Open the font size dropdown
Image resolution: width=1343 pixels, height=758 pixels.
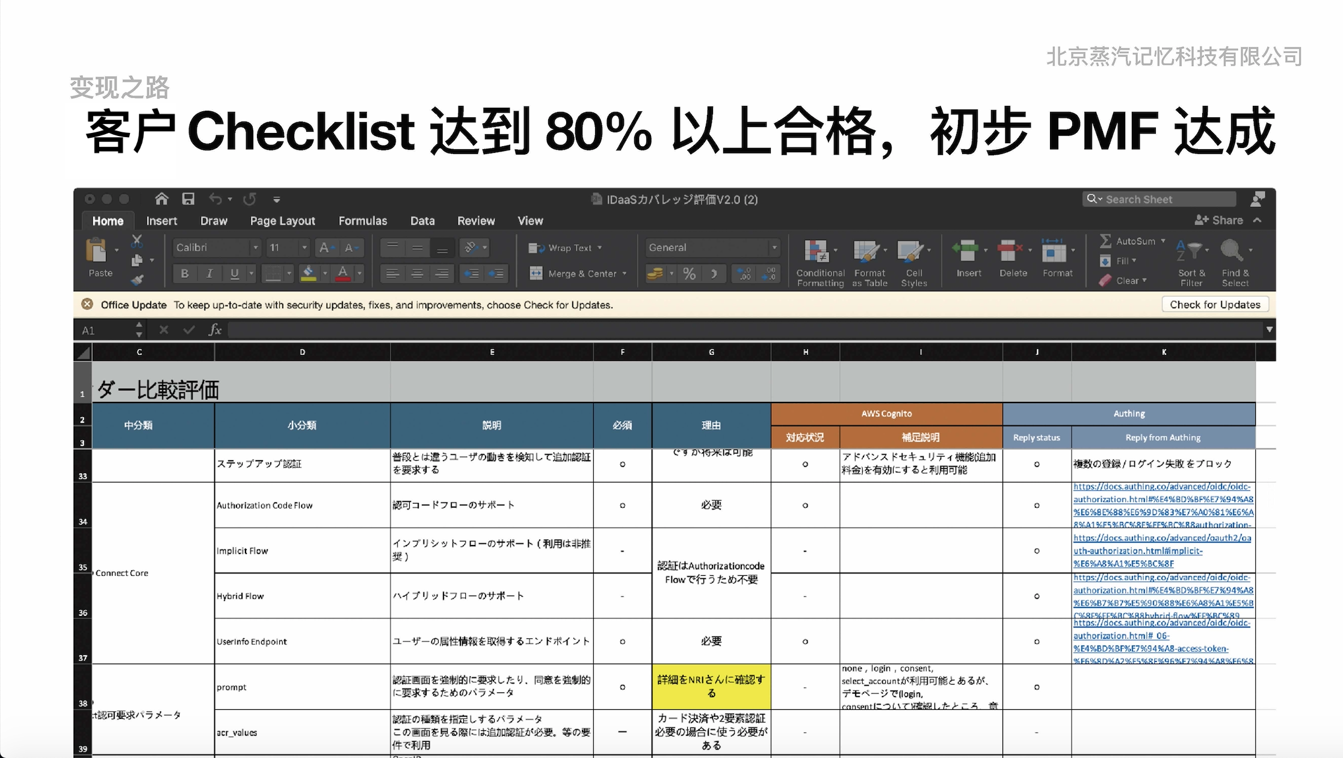coord(304,247)
